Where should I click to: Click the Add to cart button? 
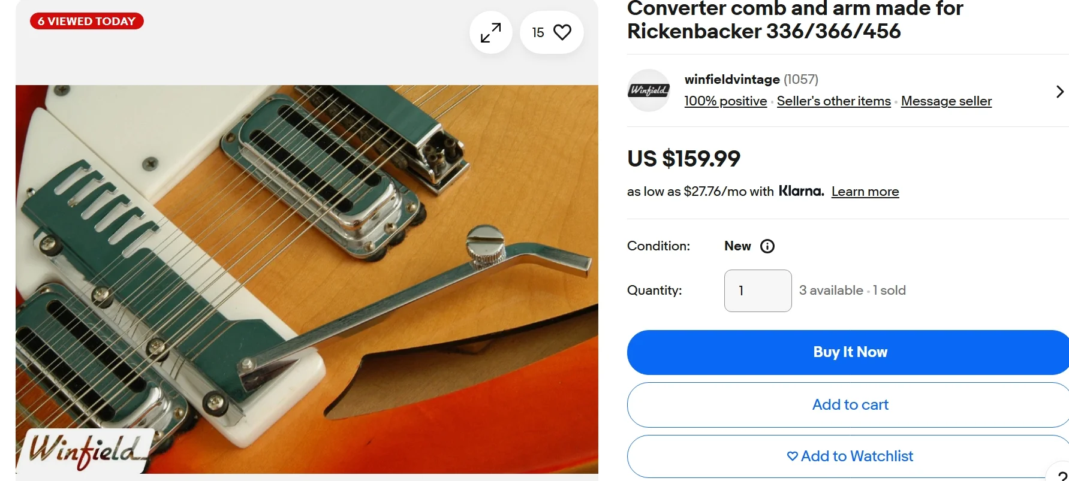[x=850, y=405]
